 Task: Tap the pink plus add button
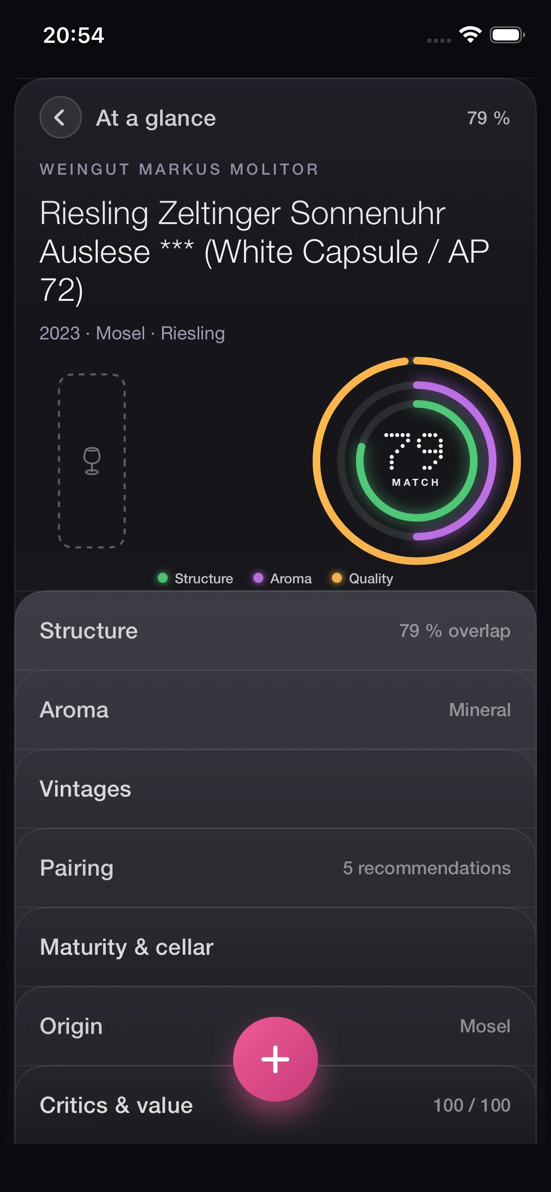(x=275, y=1059)
